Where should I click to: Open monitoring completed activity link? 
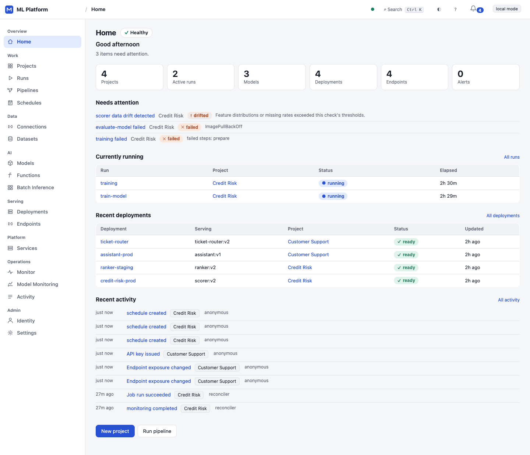(x=152, y=409)
